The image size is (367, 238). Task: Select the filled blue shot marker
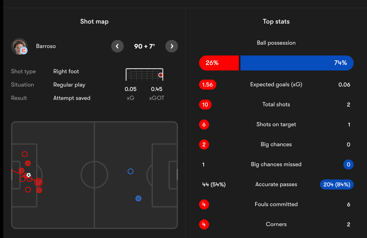tap(138, 198)
